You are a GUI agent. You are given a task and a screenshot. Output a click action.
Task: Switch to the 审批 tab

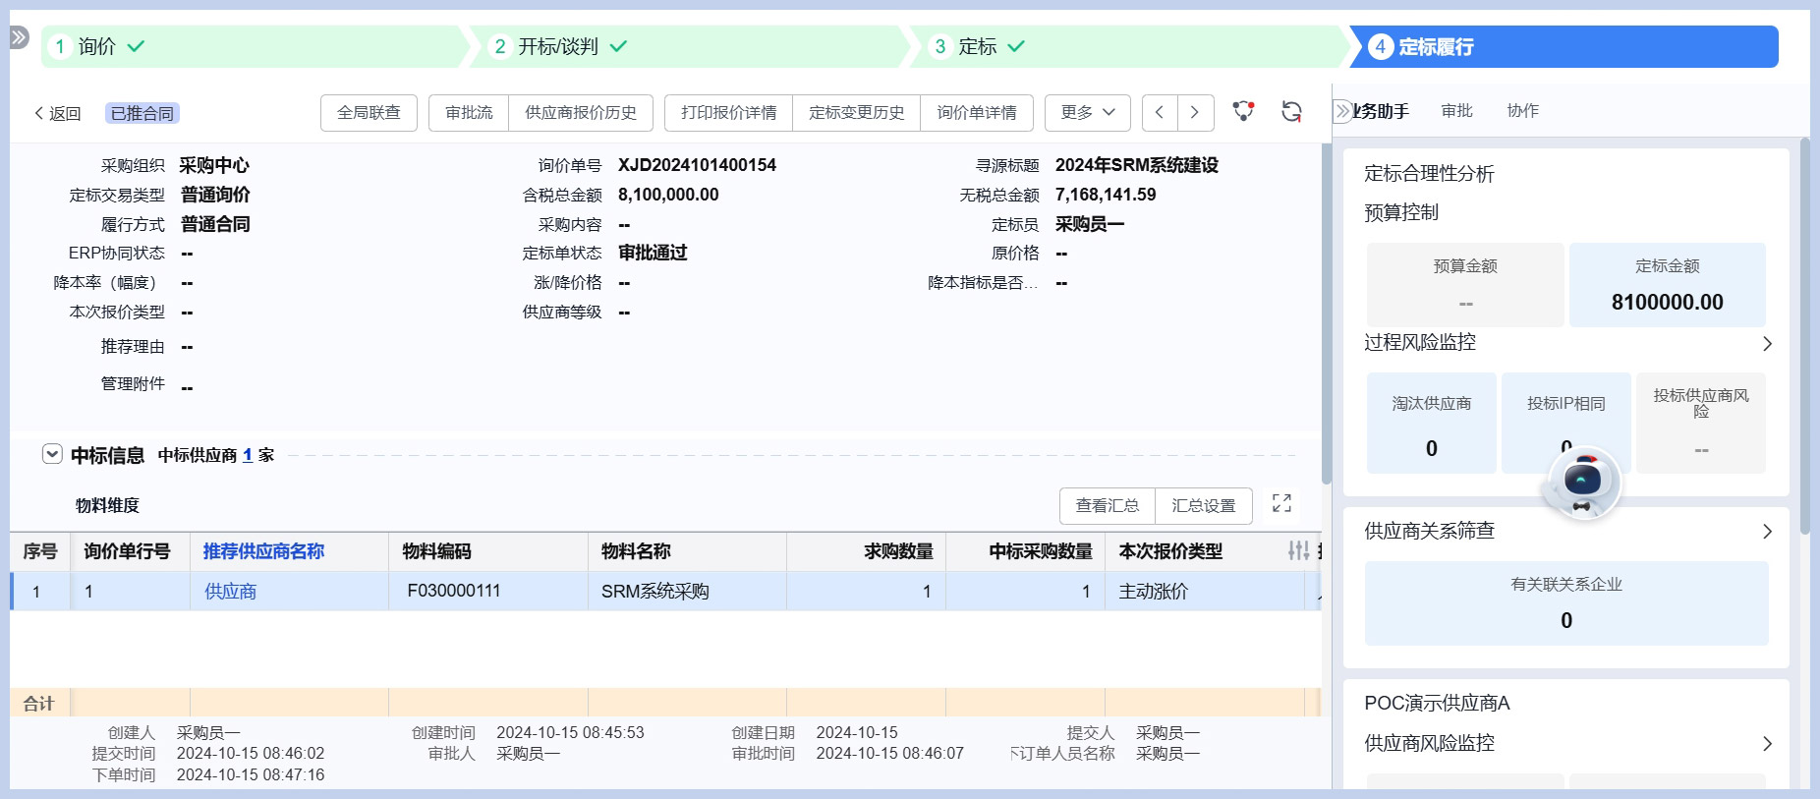coord(1456,111)
